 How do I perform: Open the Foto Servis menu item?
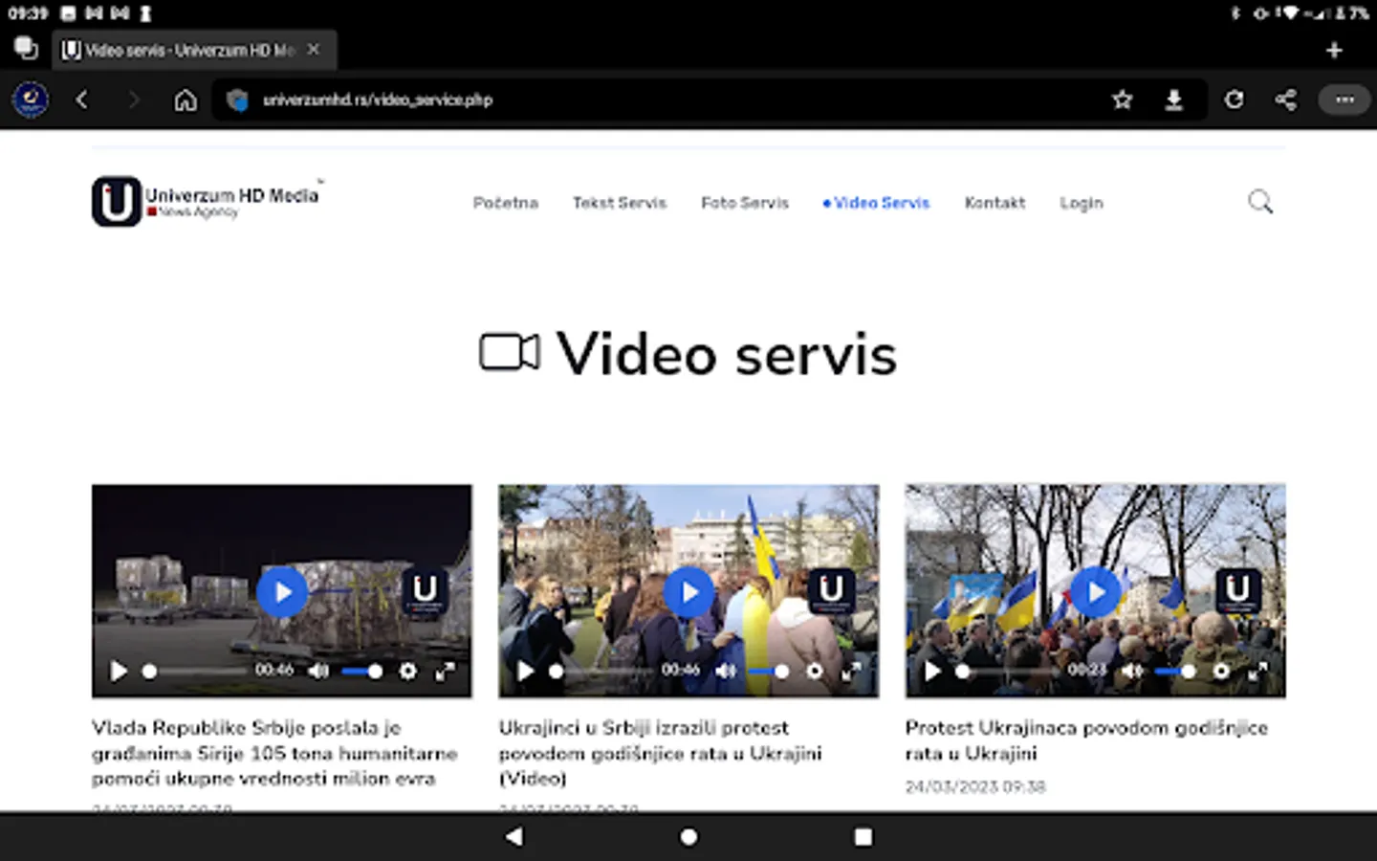click(745, 203)
